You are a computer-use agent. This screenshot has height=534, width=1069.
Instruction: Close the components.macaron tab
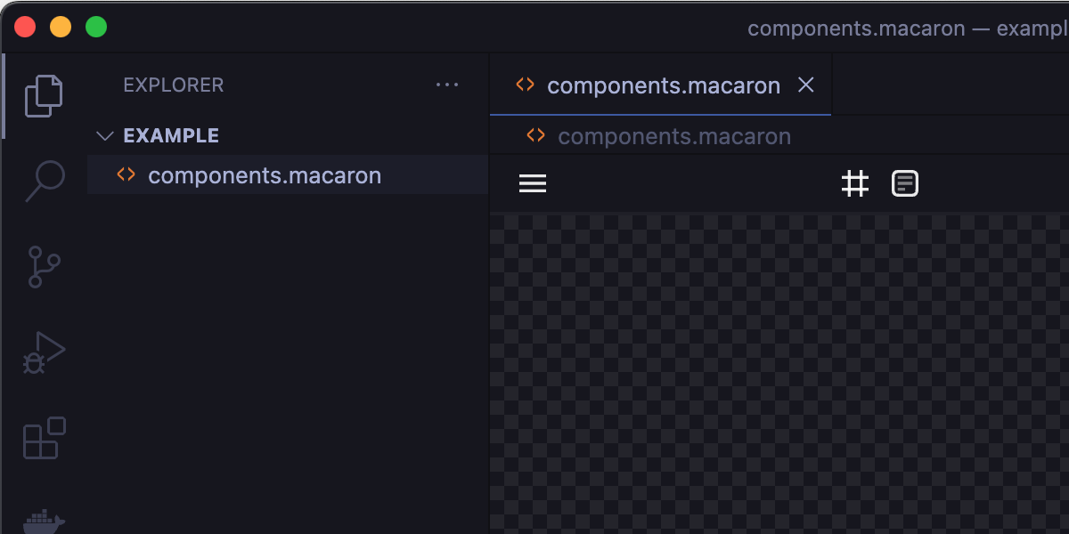tap(806, 85)
